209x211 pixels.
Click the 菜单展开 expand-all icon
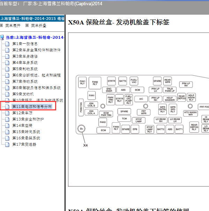(x=1, y=25)
